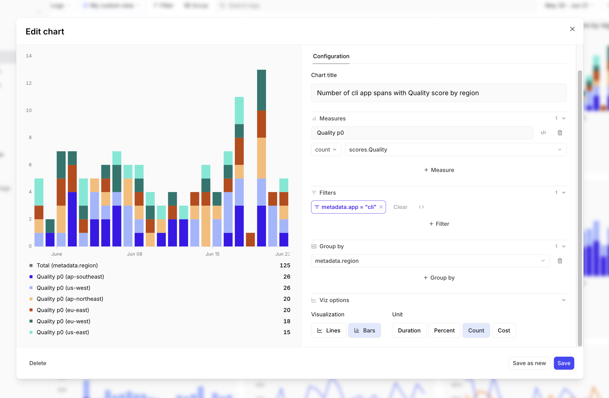Switch visualization to Lines
This screenshot has height=398, width=609.
coord(328,330)
